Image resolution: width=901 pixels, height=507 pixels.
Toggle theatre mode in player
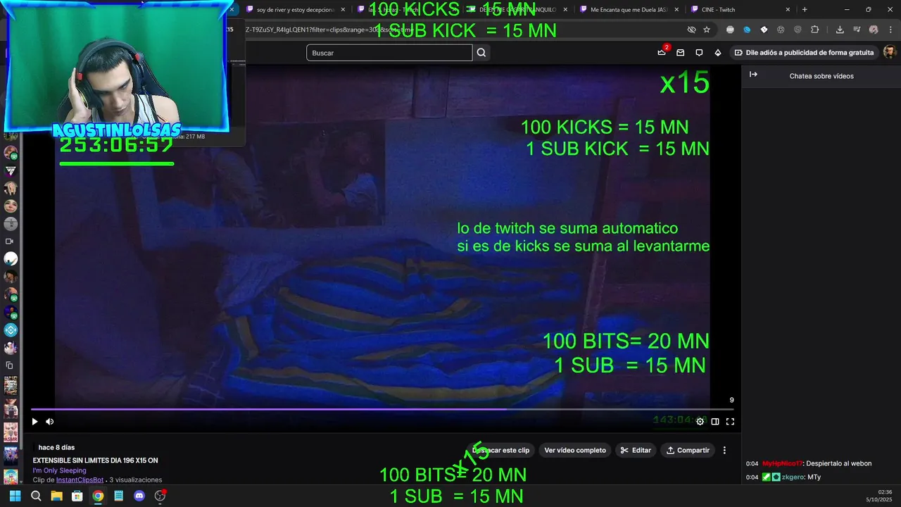[715, 422]
